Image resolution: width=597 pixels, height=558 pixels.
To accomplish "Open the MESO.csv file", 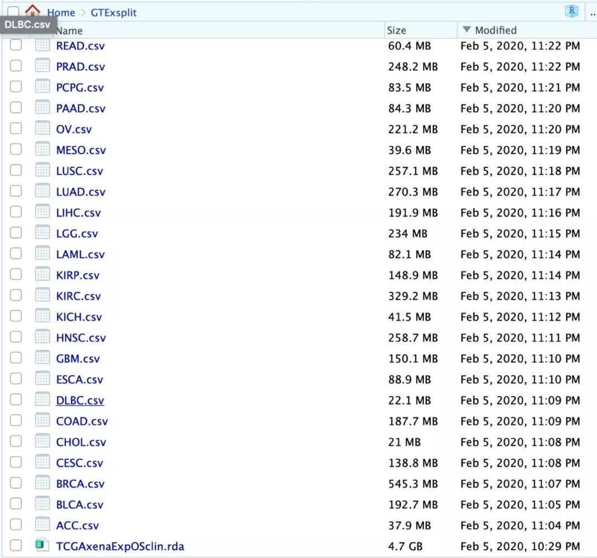I will pos(81,150).
